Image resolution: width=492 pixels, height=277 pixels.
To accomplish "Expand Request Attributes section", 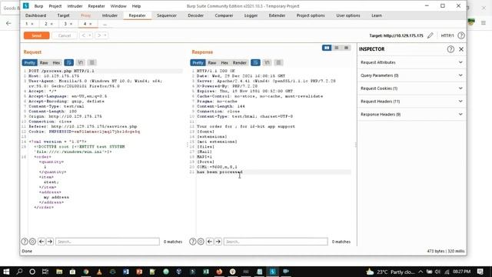I will click(x=411, y=62).
